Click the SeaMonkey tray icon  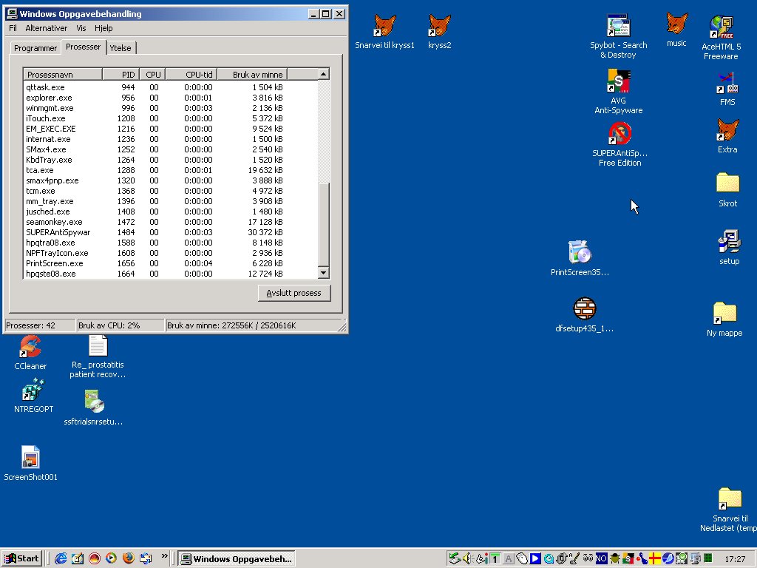668,558
